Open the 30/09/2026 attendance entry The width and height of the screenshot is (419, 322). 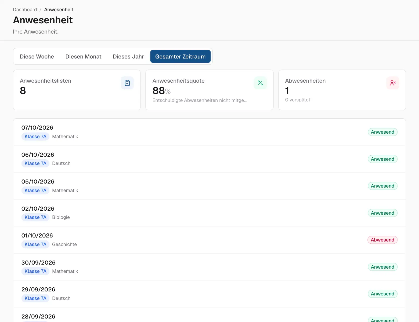pyautogui.click(x=209, y=267)
